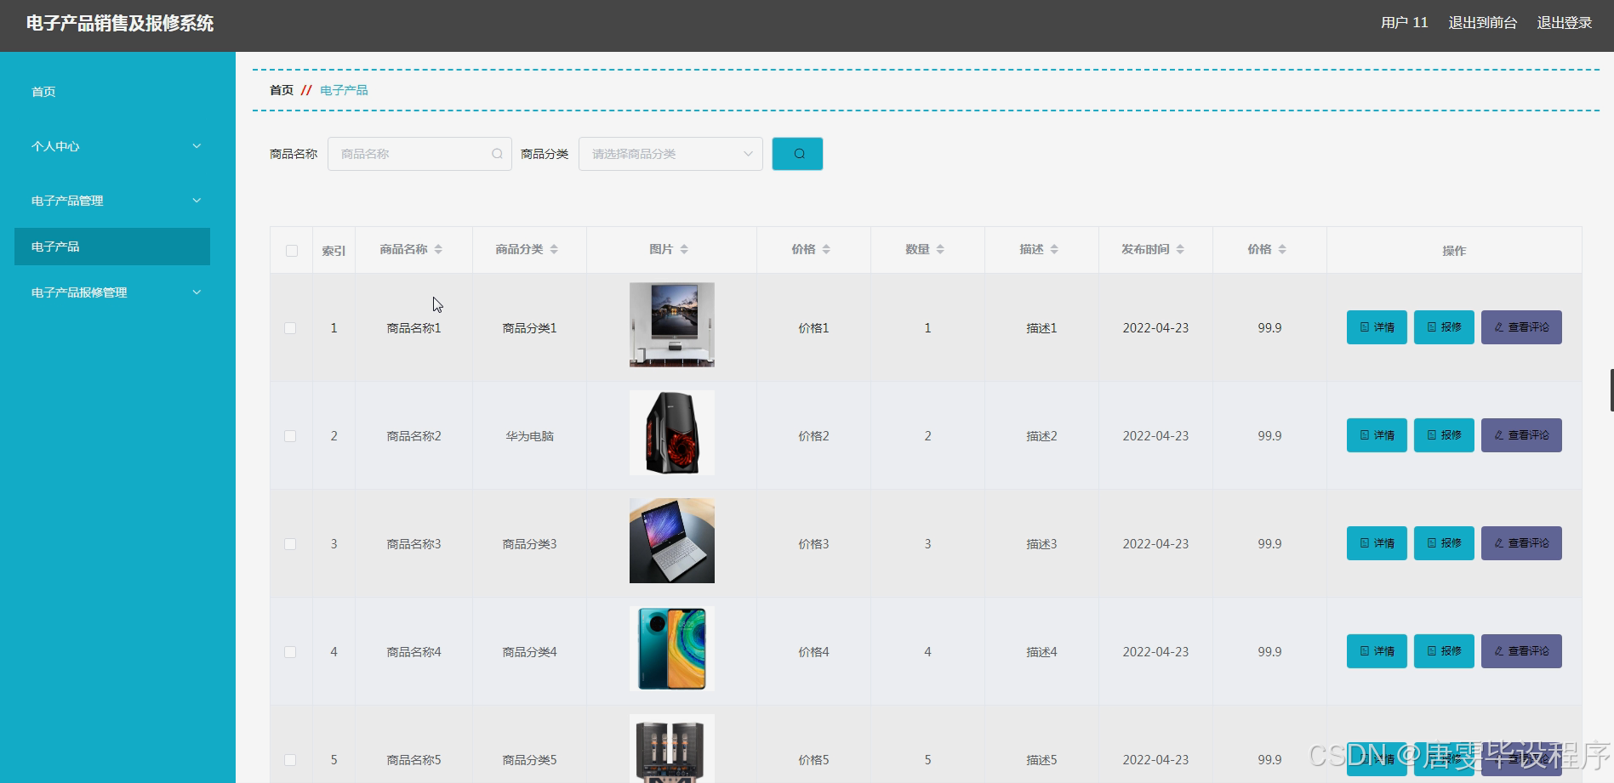Click the amplifier thumbnail in row 5

click(672, 749)
